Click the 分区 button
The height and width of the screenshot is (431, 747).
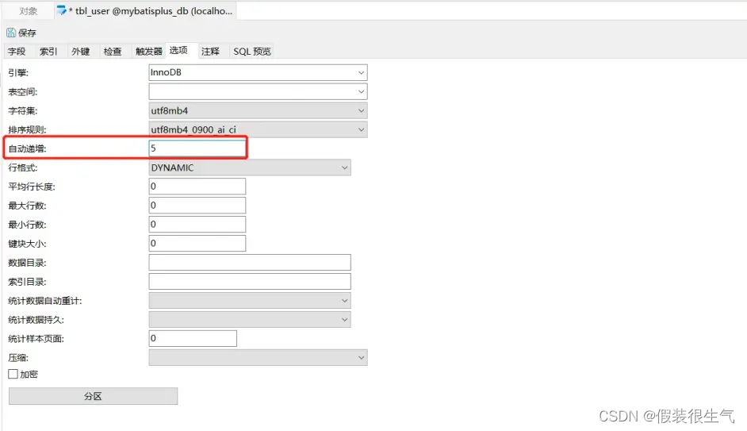pyautogui.click(x=93, y=396)
